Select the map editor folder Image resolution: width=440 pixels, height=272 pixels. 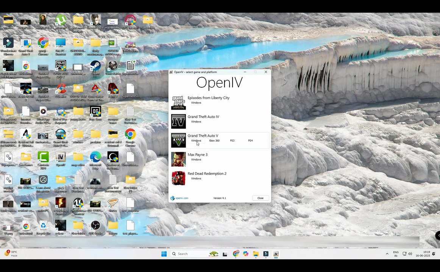pos(78,159)
